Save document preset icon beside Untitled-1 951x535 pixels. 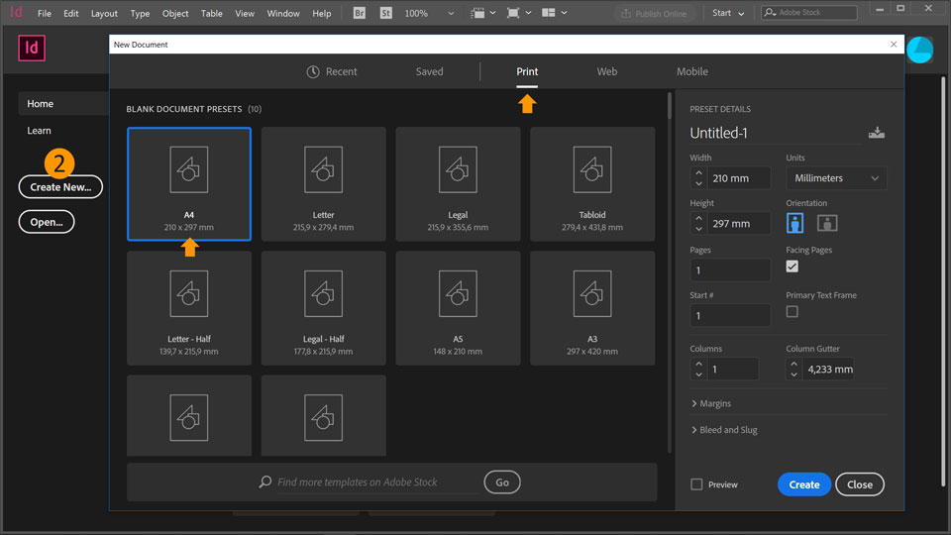coord(876,132)
